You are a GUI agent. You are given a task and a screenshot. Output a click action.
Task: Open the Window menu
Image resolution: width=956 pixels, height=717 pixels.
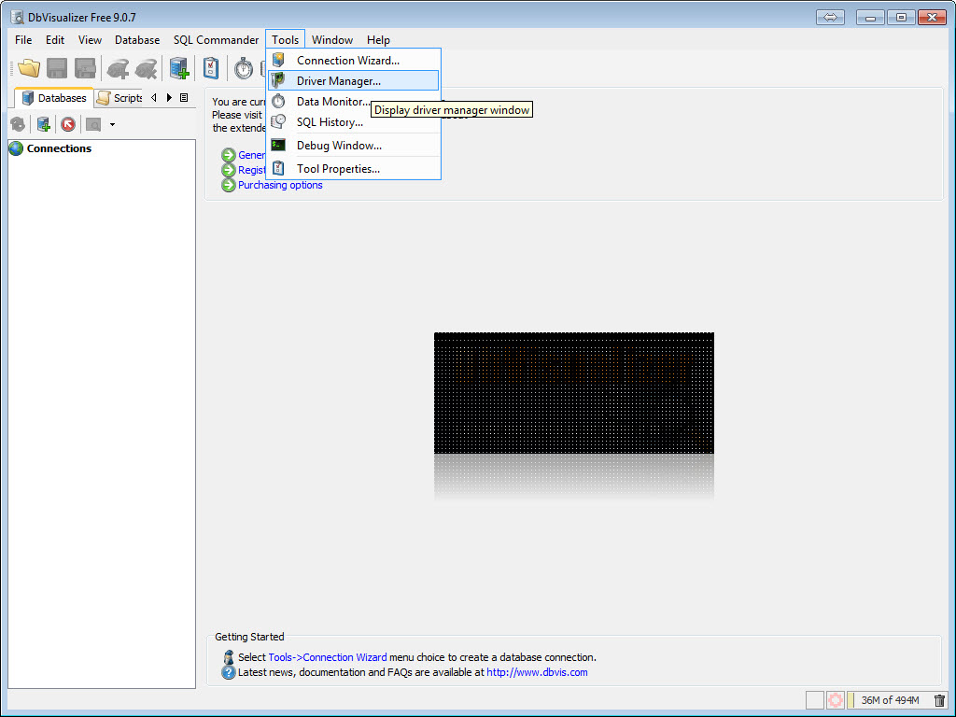pyautogui.click(x=332, y=39)
